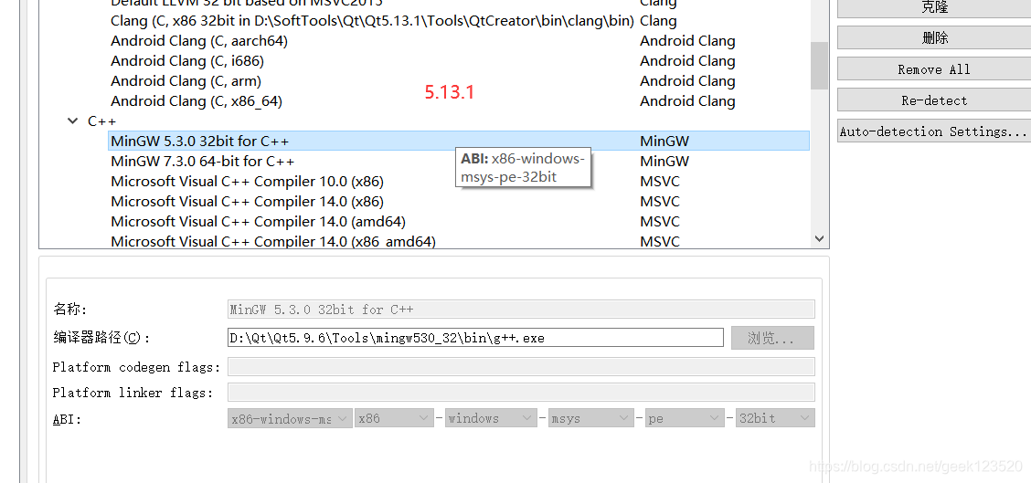Select Android Clang (C, i686) entry
The image size is (1031, 483).
[x=187, y=61]
